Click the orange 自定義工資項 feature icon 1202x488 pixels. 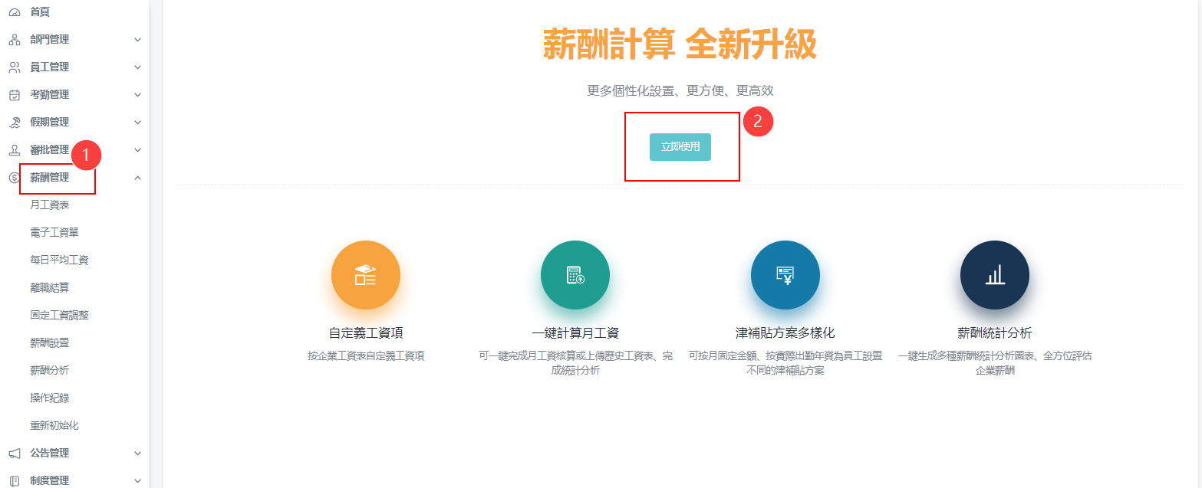pyautogui.click(x=365, y=275)
